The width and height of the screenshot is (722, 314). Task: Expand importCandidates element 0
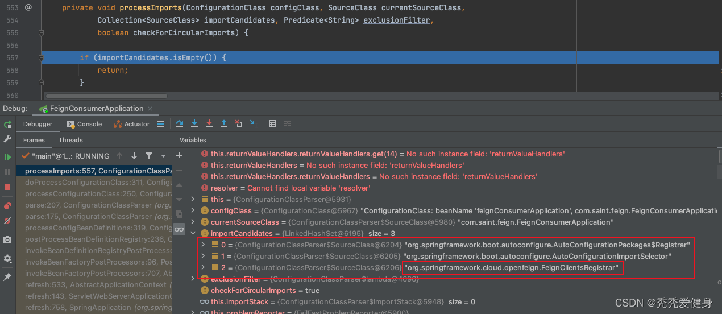click(x=204, y=245)
